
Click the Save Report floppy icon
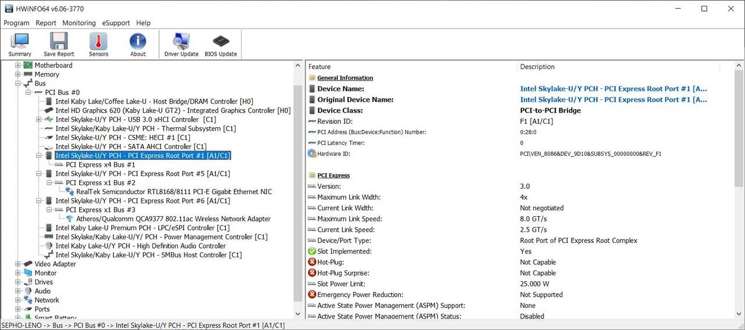59,44
